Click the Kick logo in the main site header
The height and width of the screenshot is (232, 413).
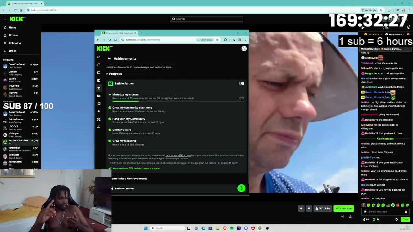[x=17, y=19]
